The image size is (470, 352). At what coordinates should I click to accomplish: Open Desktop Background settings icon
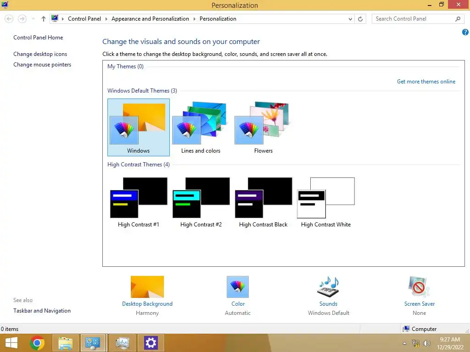coord(147,287)
